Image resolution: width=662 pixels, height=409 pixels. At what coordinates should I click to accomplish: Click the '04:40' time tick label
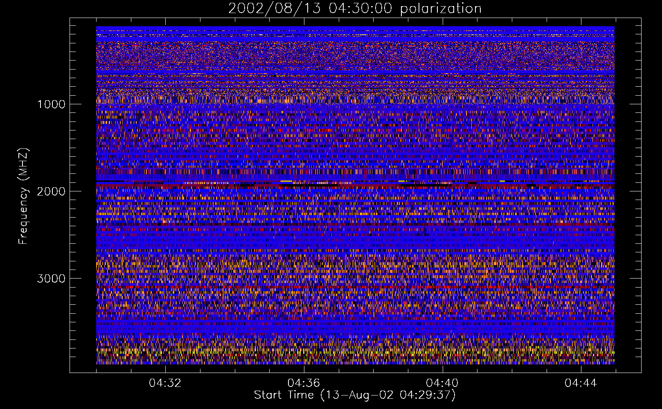[442, 383]
